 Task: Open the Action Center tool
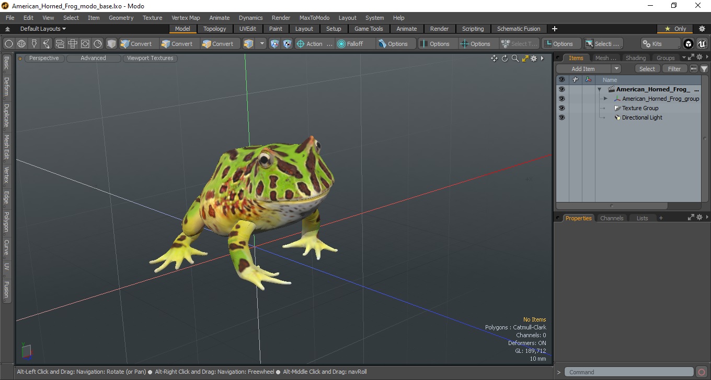[314, 44]
